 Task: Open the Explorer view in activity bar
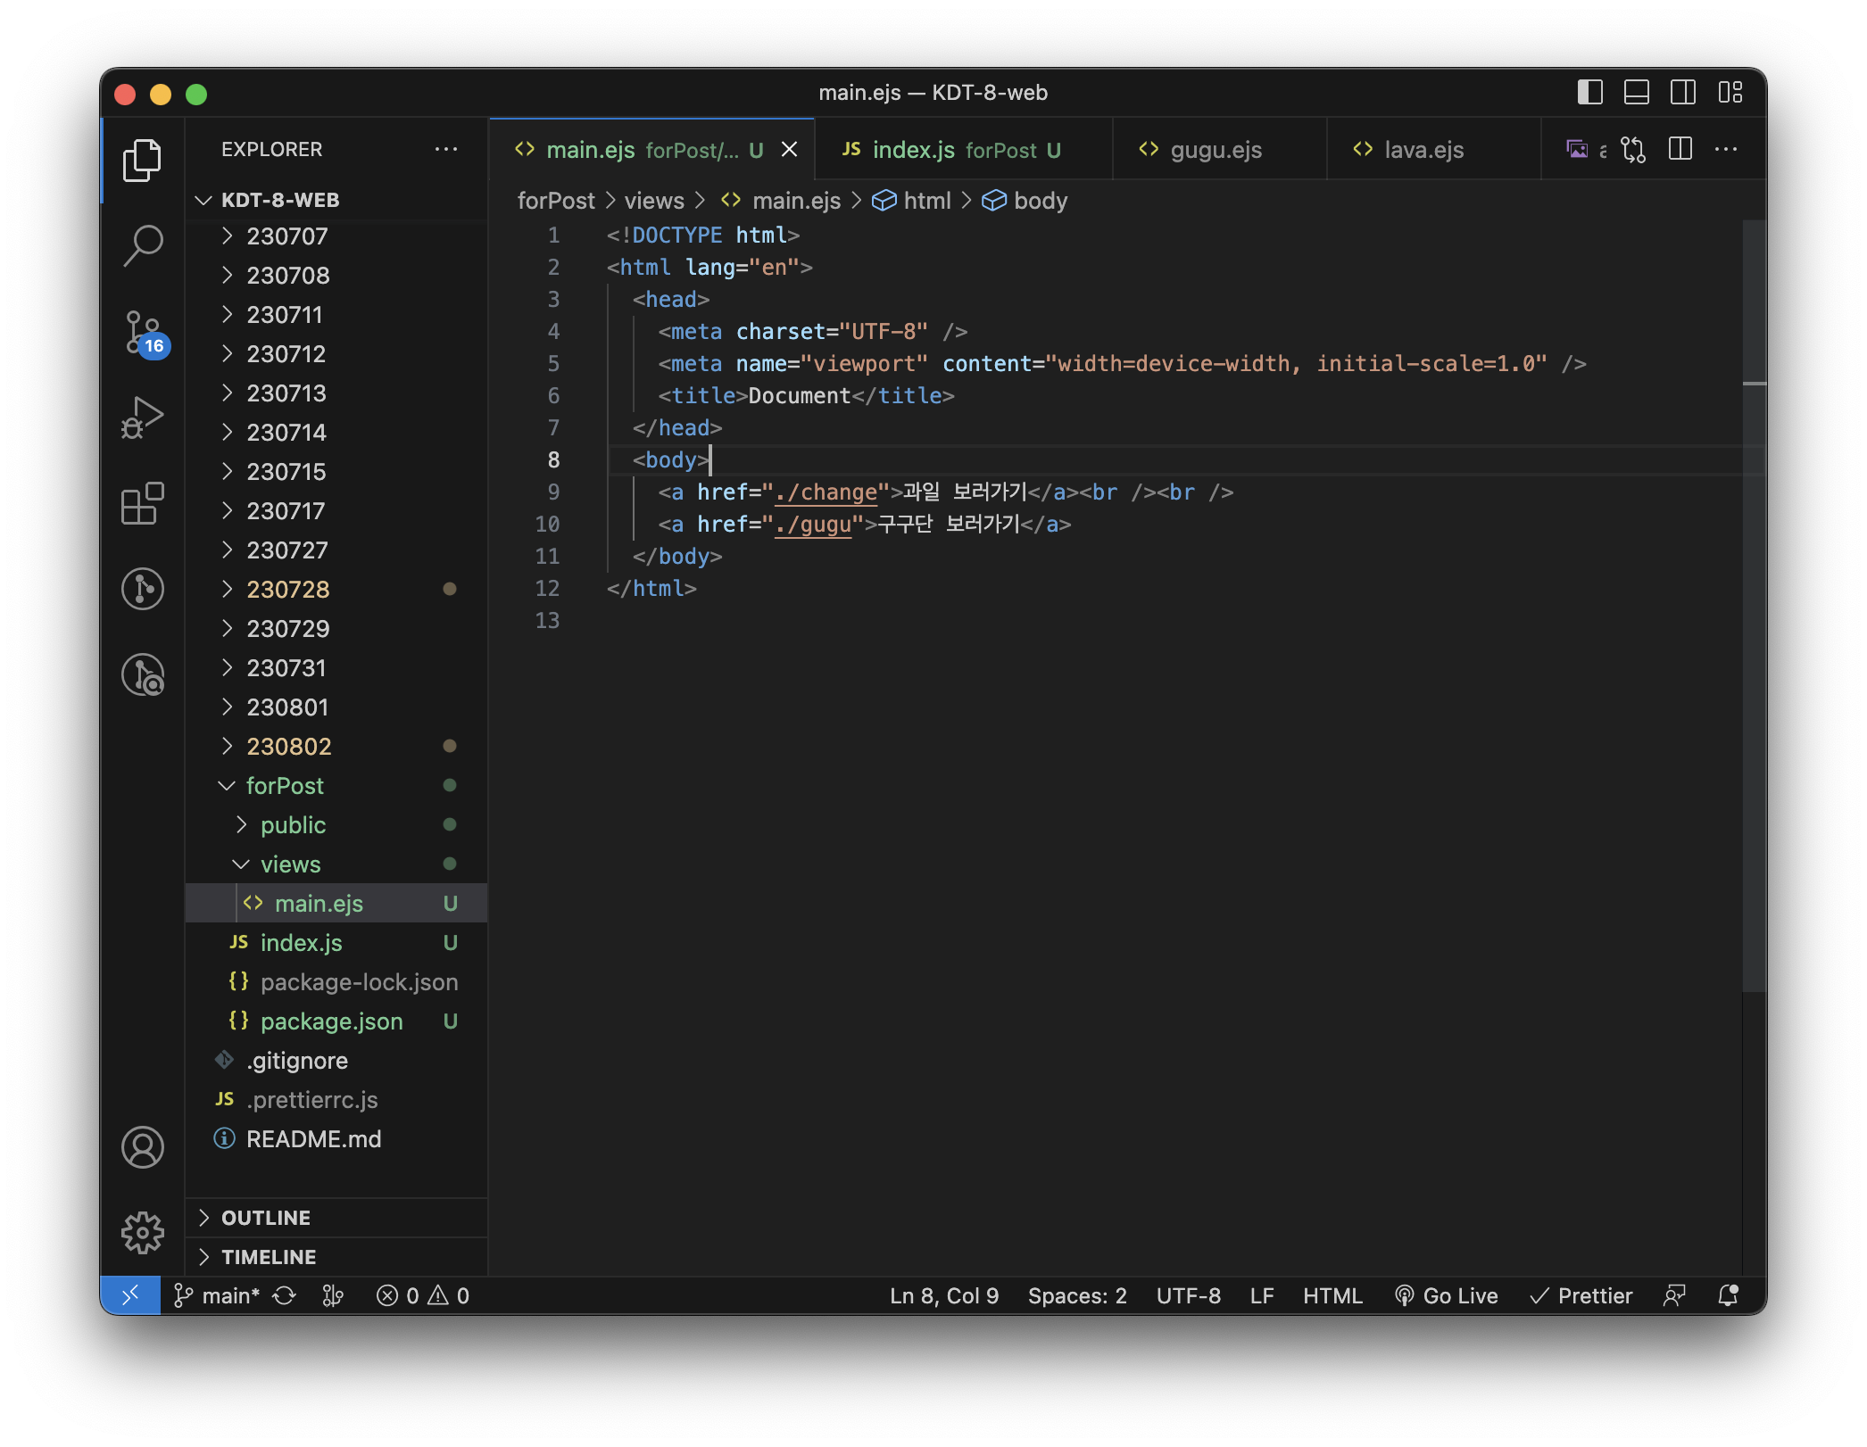tap(142, 161)
